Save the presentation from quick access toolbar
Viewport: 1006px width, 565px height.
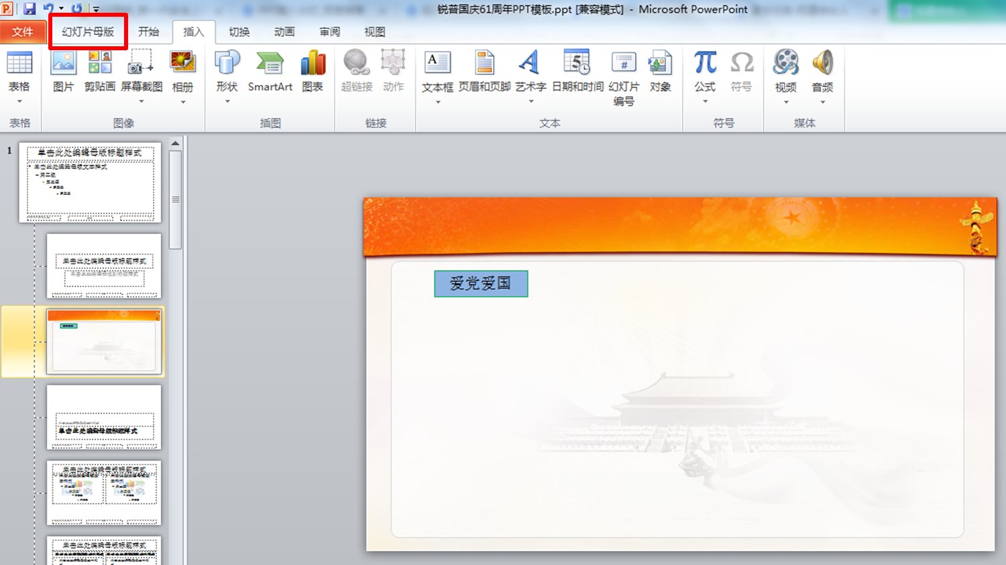(28, 7)
